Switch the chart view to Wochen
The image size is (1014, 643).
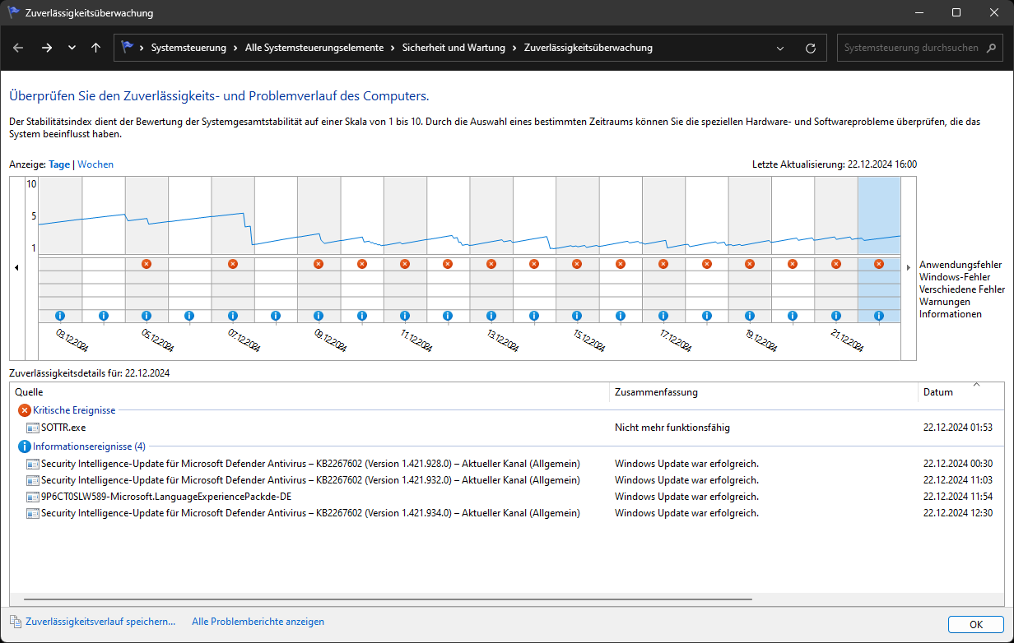tap(95, 164)
